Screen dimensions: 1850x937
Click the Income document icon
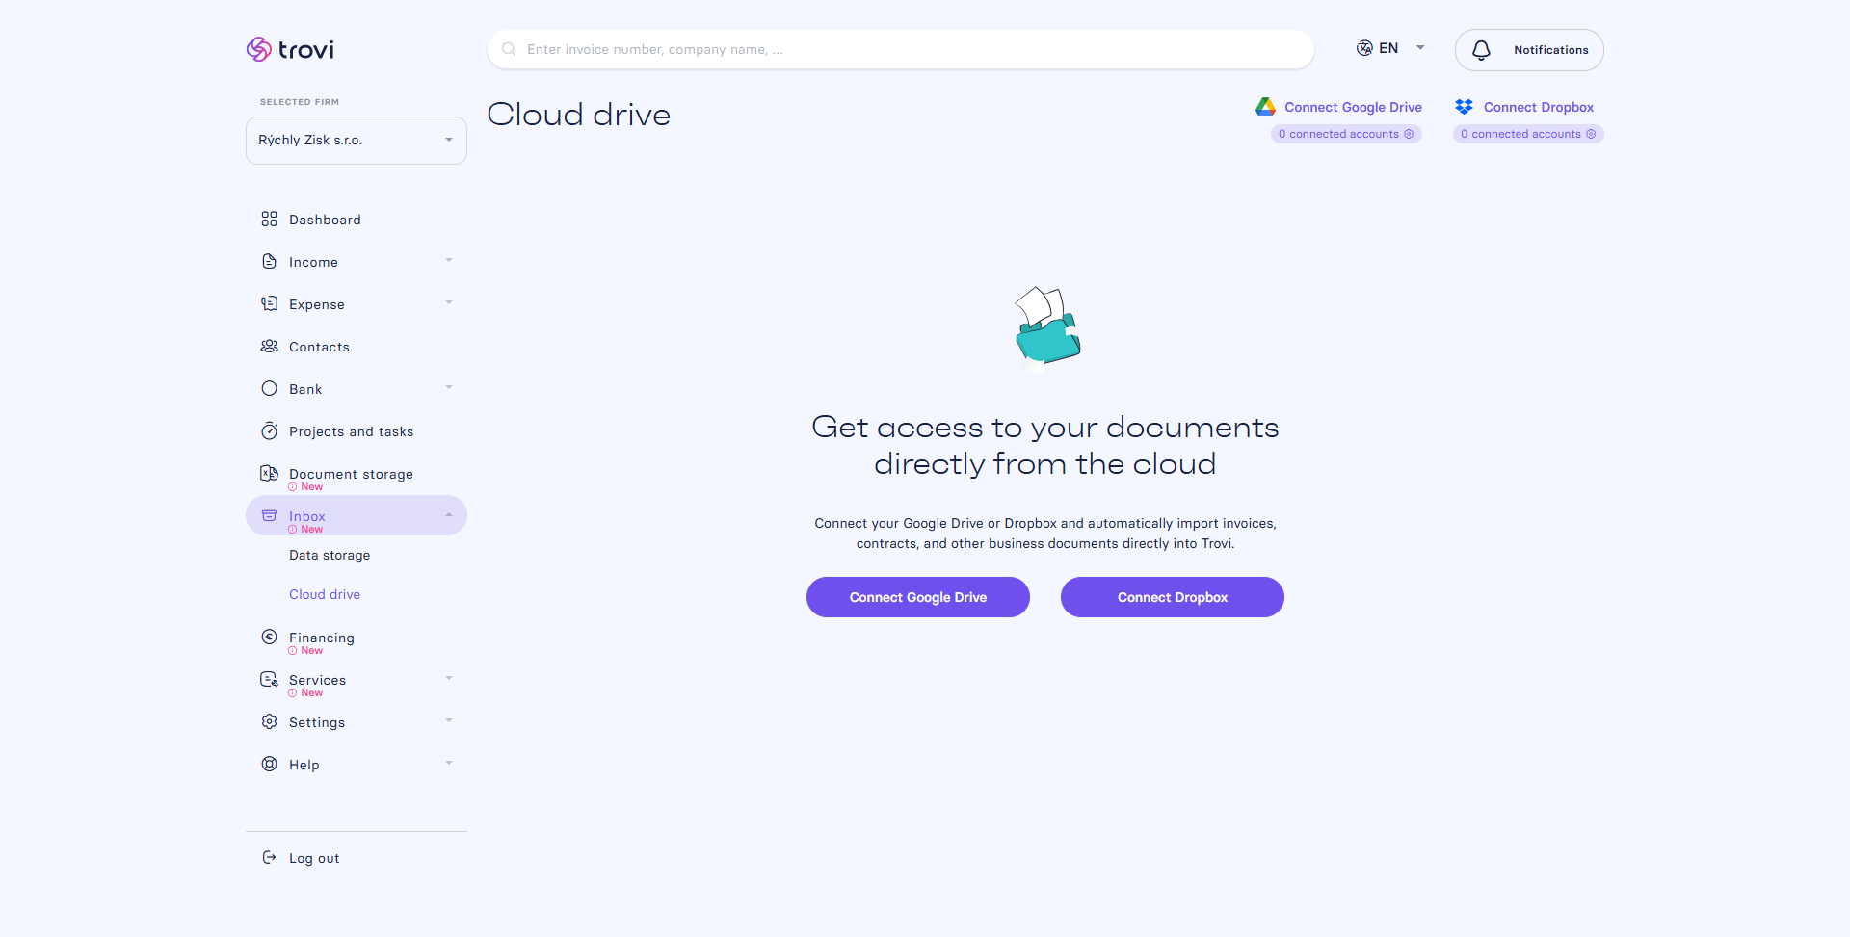[269, 261]
